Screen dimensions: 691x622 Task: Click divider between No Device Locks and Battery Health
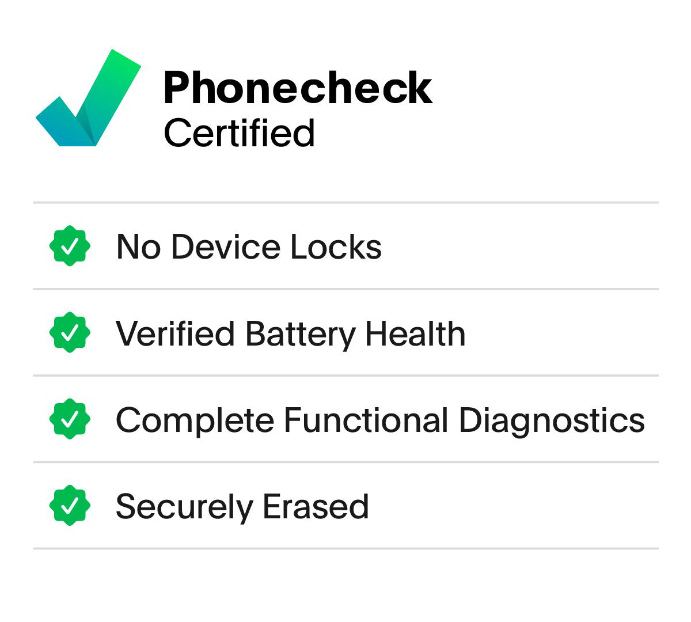345,289
